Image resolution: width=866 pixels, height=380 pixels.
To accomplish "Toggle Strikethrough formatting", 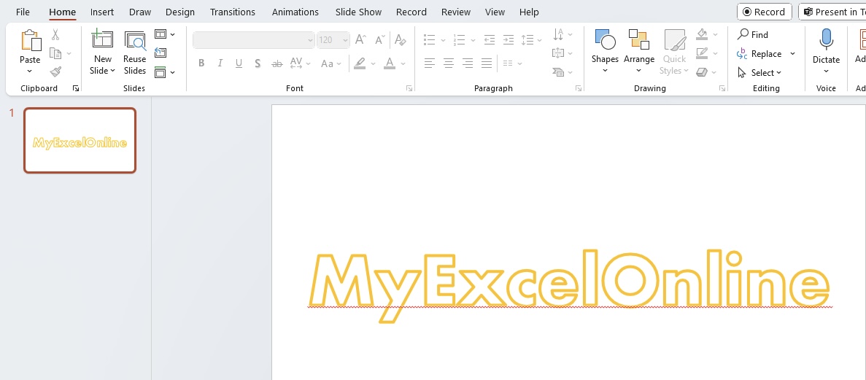I will (x=277, y=63).
